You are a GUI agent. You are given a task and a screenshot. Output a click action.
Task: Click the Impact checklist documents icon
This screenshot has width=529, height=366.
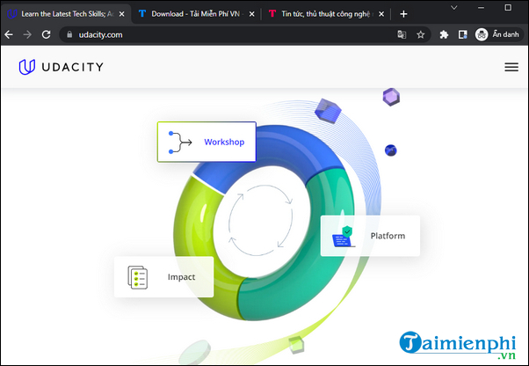point(138,277)
